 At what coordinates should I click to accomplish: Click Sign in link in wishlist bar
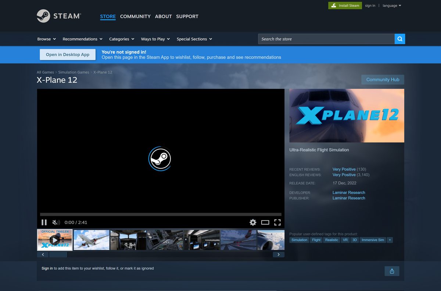(x=47, y=268)
